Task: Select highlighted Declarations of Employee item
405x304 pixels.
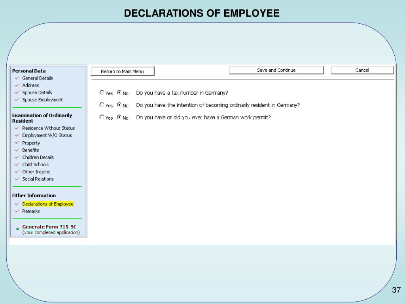Action: (48, 204)
